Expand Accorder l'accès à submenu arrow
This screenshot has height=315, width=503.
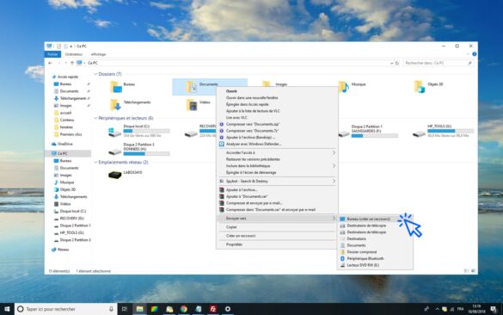point(334,153)
